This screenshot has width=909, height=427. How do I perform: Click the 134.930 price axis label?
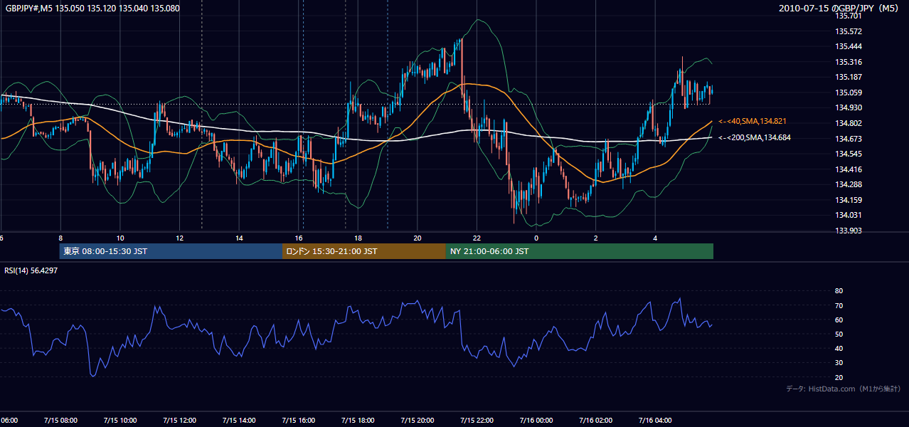click(849, 107)
